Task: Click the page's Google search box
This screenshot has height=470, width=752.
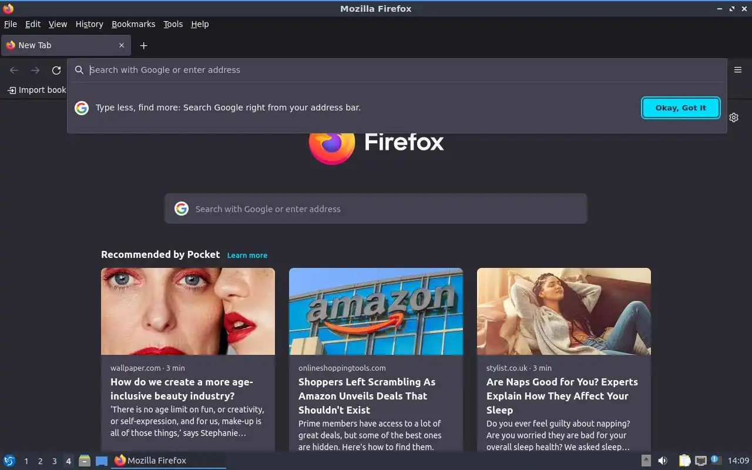Action: [x=376, y=209]
